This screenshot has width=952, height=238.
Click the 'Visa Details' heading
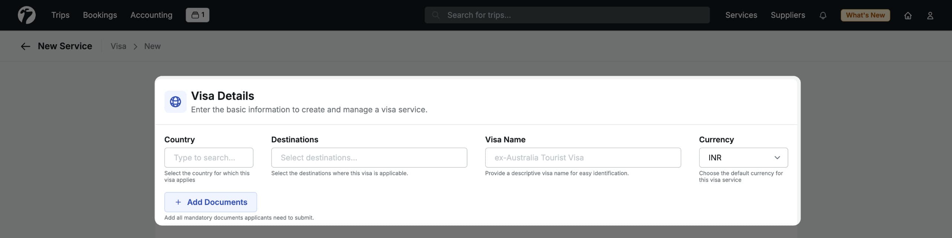(222, 96)
